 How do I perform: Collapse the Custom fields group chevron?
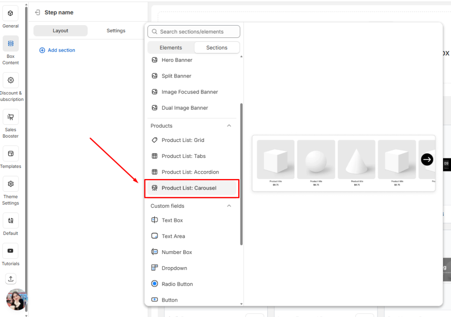(x=229, y=206)
